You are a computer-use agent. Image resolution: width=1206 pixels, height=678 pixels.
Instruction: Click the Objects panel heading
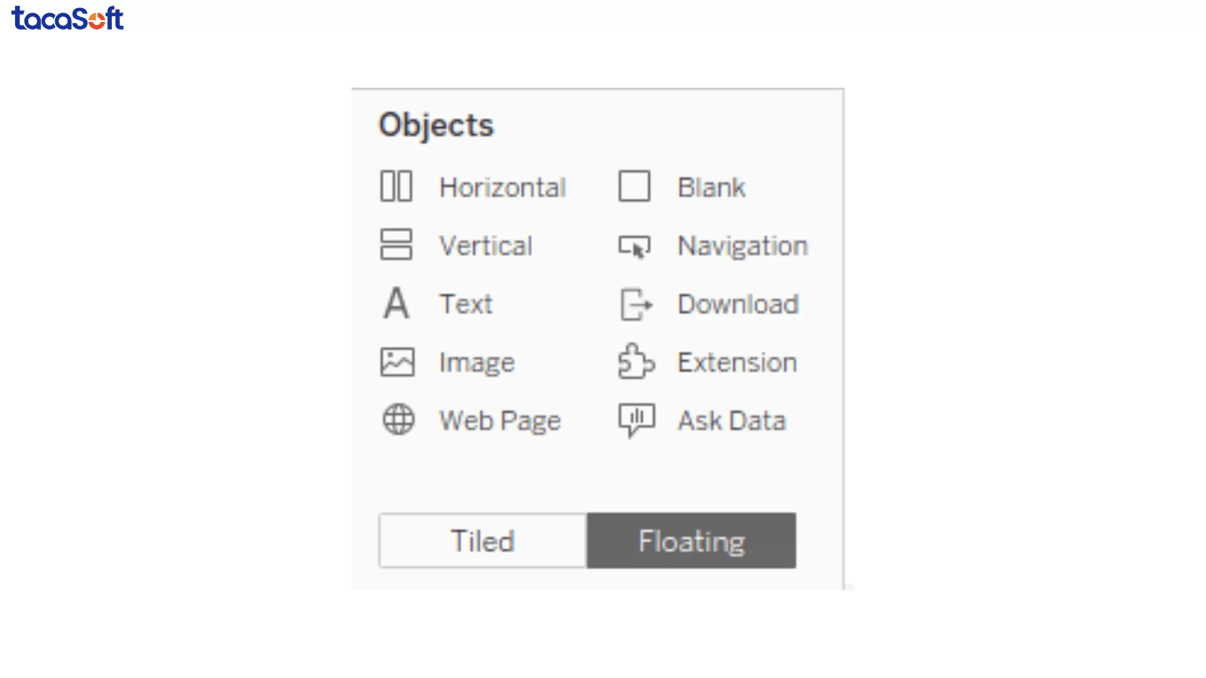pos(437,125)
